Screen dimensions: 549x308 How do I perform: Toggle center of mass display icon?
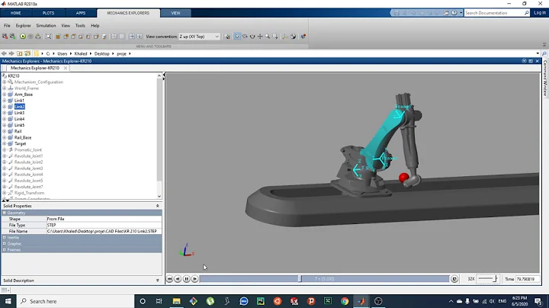pyautogui.click(x=293, y=37)
